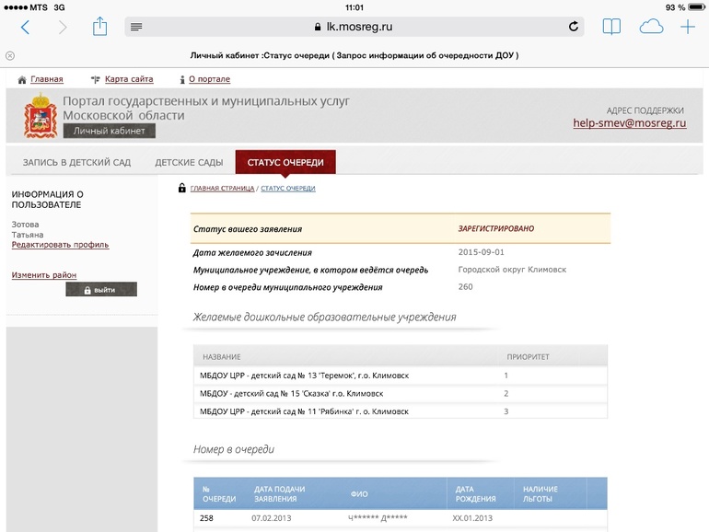Tap the lk.mosreg.ru address bar
The width and height of the screenshot is (709, 532).
pos(354,28)
